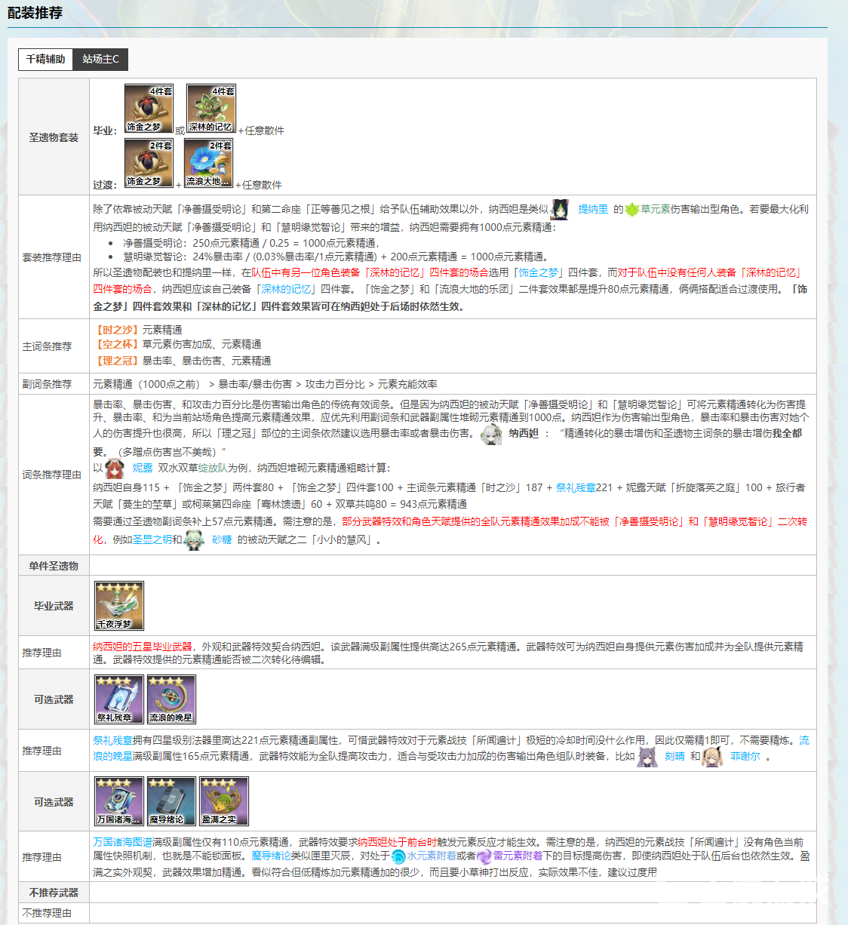Open the 盈满之实 weapon icon
The width and height of the screenshot is (848, 925).
[224, 801]
